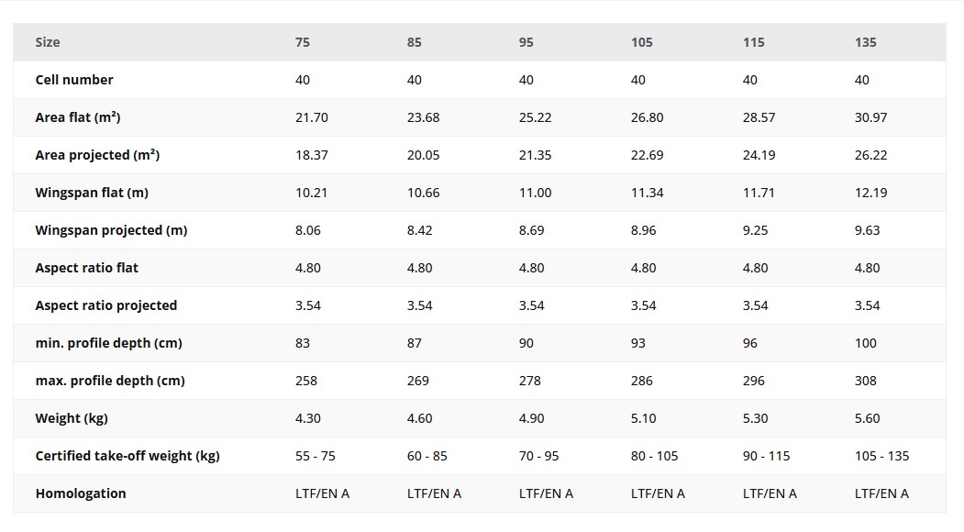The image size is (964, 532).
Task: Click the Aspect ratio projected row label
Action: point(106,305)
